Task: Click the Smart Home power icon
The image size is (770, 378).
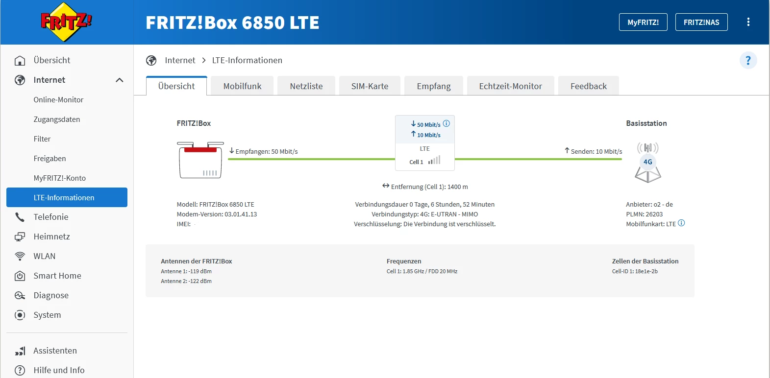Action: 20,276
